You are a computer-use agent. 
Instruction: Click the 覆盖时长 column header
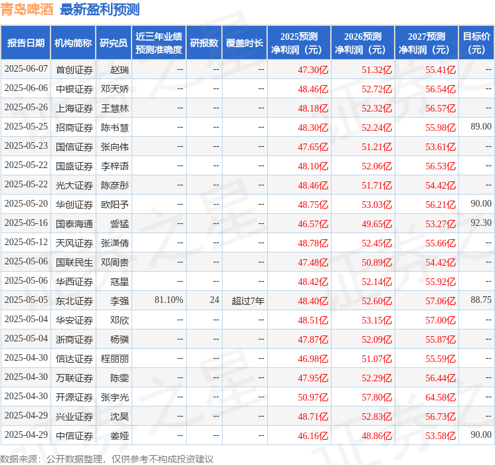[x=245, y=43]
